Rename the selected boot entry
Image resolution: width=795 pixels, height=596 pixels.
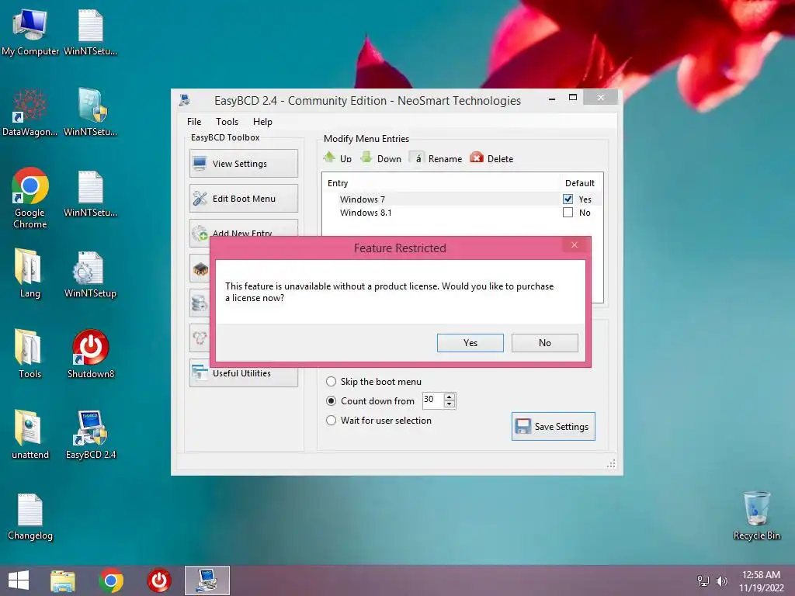coord(436,158)
